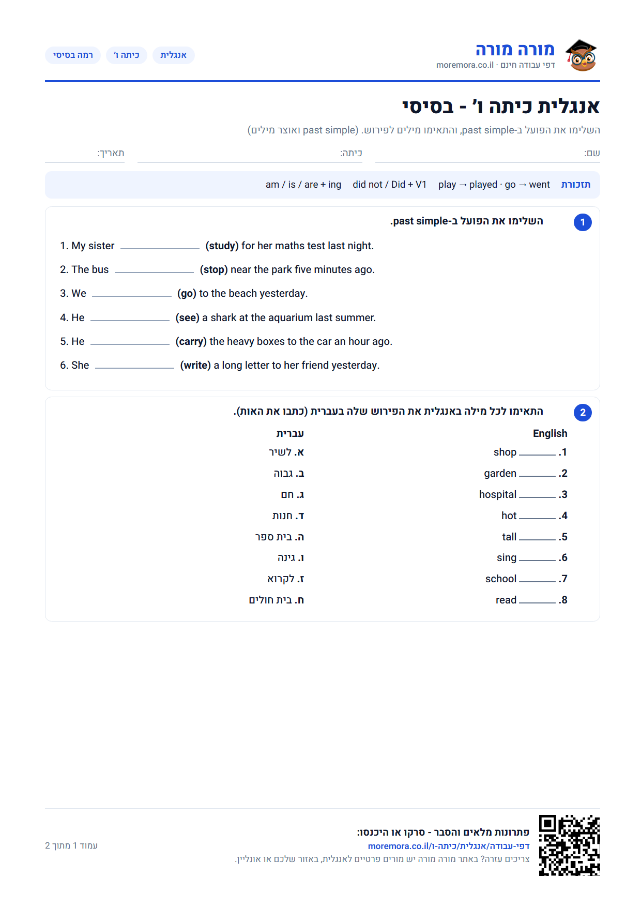Click the 'play → played · go → went' hint
641x907 pixels.
point(494,185)
